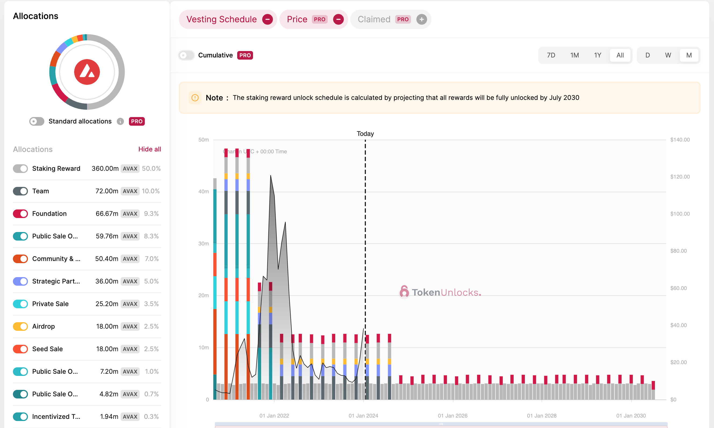This screenshot has width=714, height=428.
Task: Add the Claimed series with plus icon
Action: coord(421,19)
